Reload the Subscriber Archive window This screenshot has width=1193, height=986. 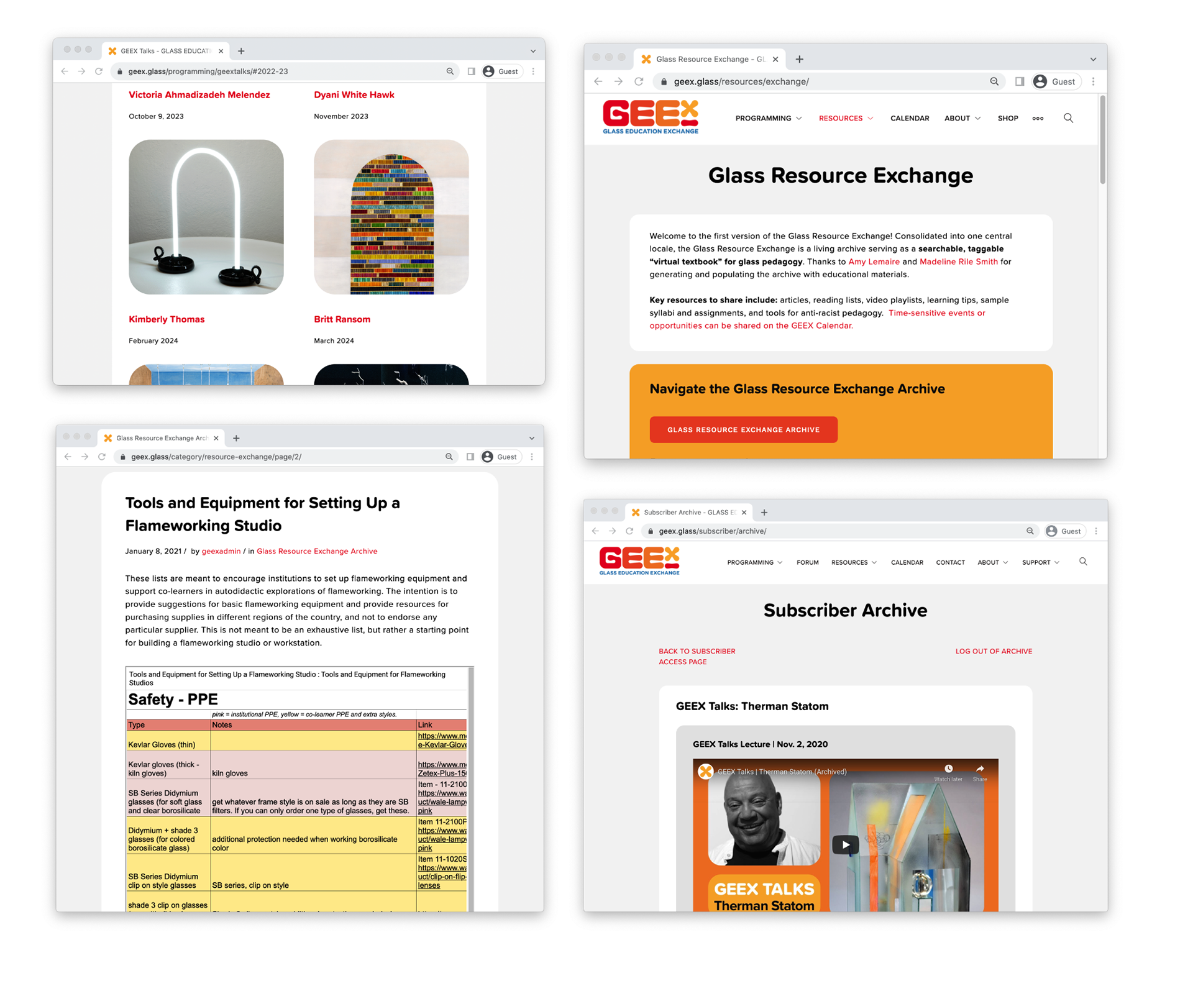tap(629, 531)
